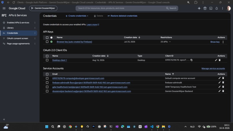This screenshot has height=131, width=233.
Task: Activate Cloud Shell terminal icon
Action: coord(211,8)
